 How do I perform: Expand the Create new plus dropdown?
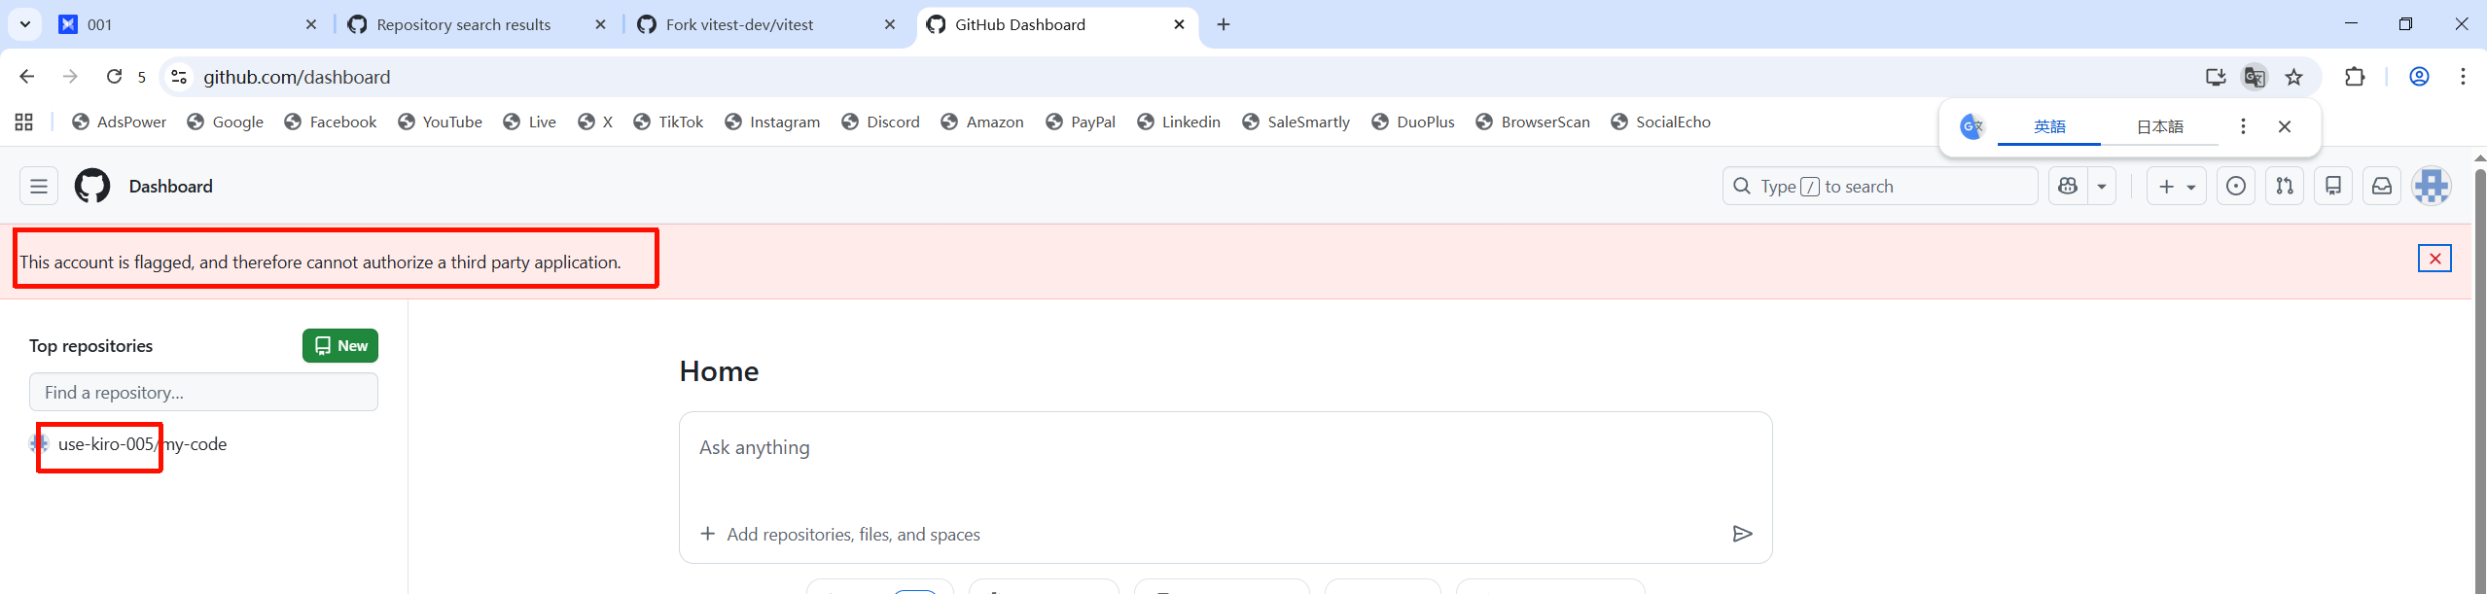2176,186
